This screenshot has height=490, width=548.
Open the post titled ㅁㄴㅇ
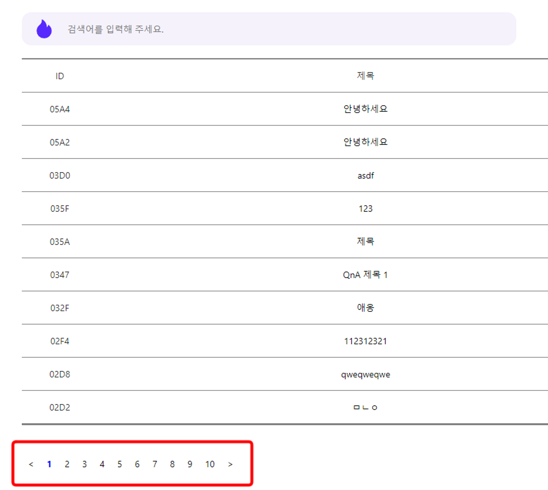point(365,407)
